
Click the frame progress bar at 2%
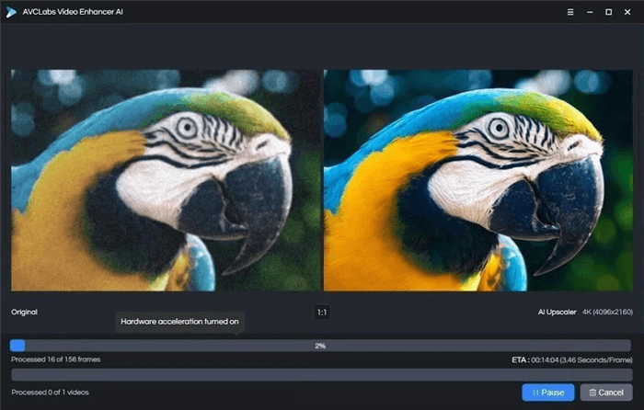click(x=321, y=346)
